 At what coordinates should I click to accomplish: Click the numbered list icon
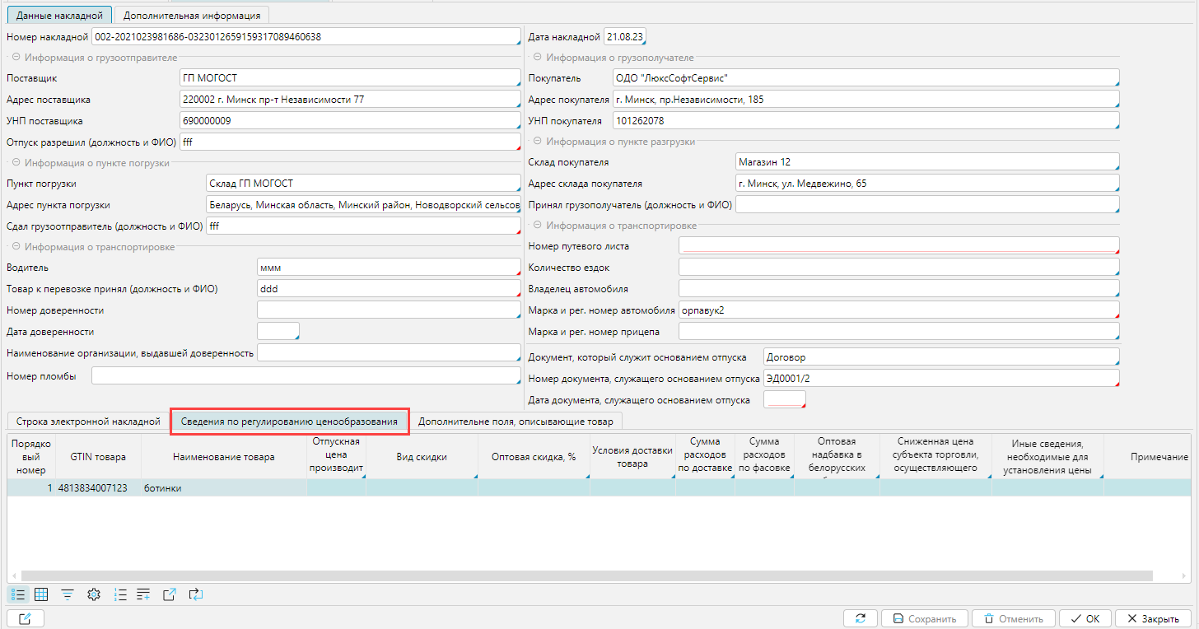pos(120,594)
